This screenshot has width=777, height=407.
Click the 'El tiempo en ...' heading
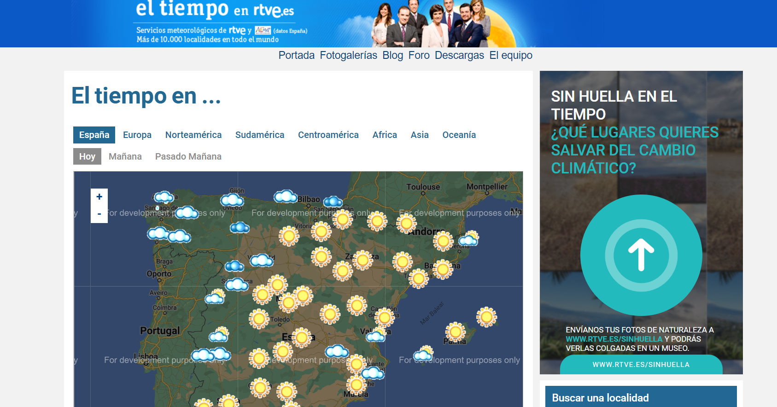pyautogui.click(x=146, y=96)
